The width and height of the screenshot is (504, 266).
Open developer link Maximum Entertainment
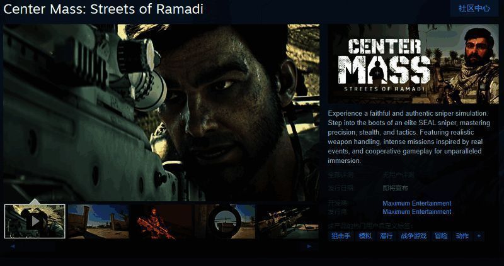point(417,204)
